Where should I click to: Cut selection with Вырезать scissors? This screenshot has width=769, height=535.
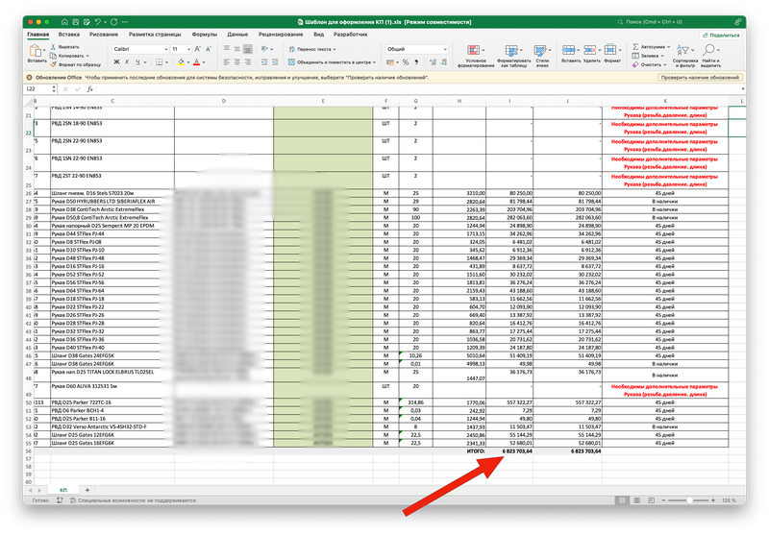[65, 47]
